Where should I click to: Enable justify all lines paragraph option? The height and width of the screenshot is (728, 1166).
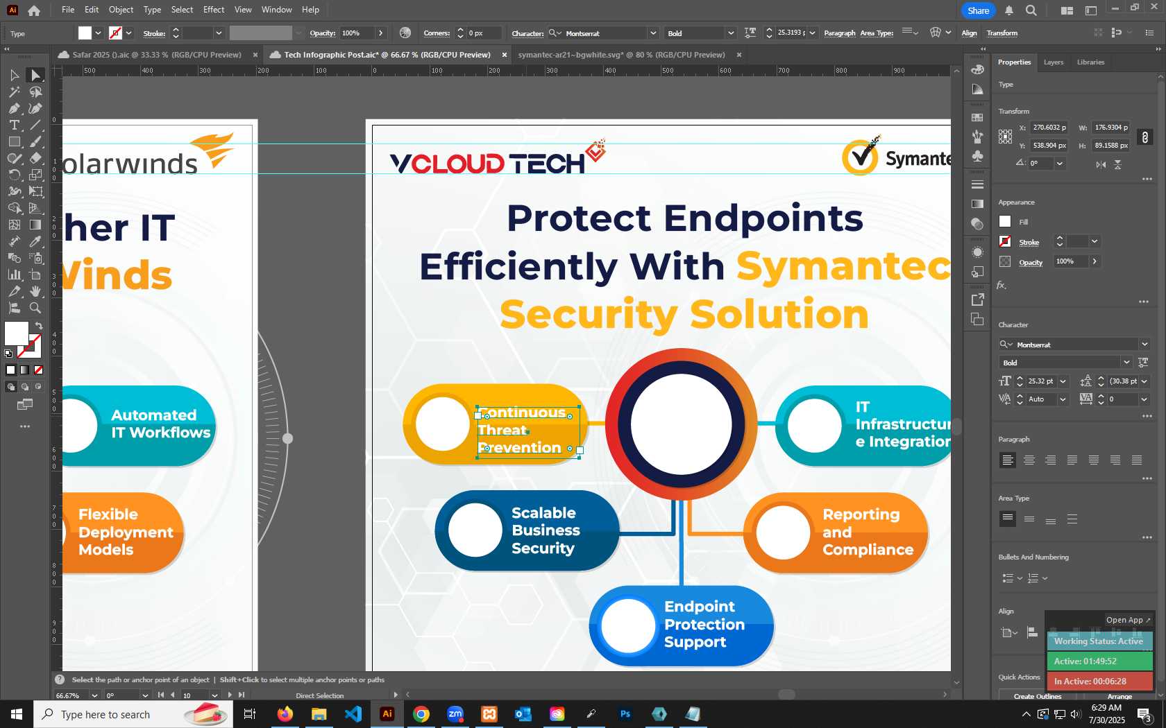[x=1137, y=460]
